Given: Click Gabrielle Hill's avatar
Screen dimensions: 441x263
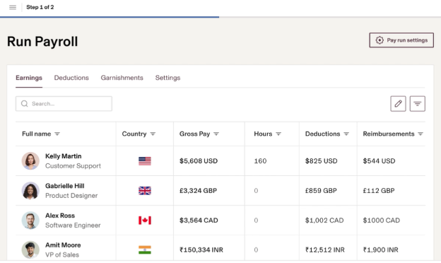Looking at the screenshot, I should 30,191.
